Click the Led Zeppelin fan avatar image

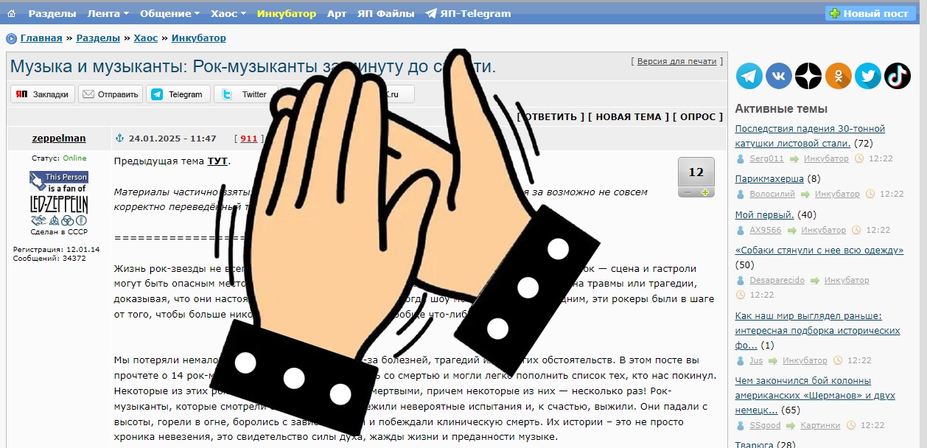58,197
